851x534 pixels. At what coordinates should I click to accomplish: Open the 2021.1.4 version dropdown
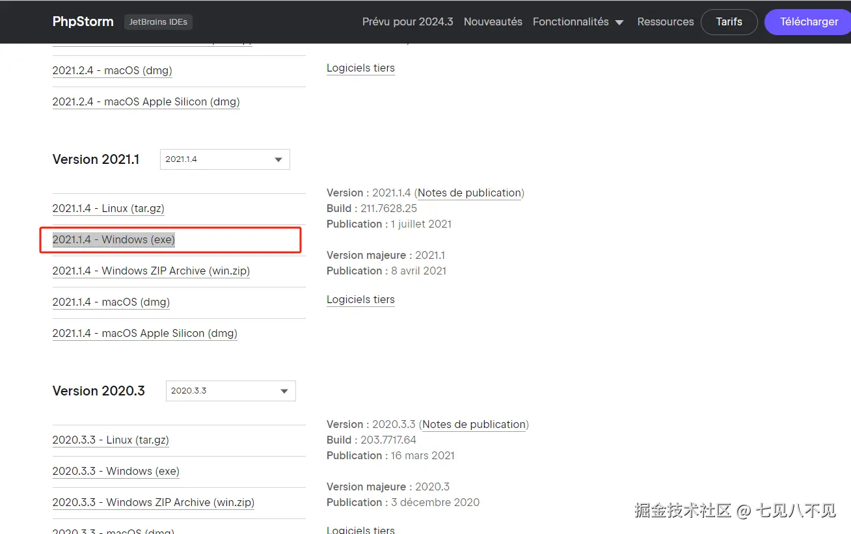[225, 159]
